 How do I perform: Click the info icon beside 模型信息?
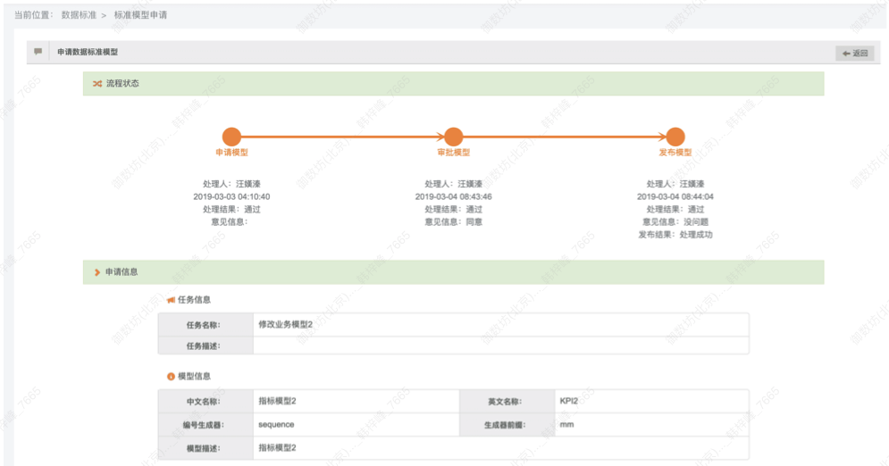pos(171,377)
